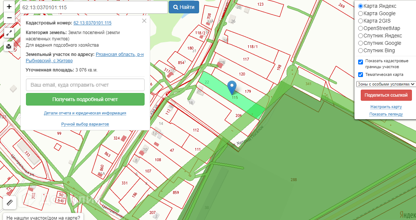Screen dimensions: 416x220
Task: Select OpenStreetMap radio option
Action: (360, 29)
